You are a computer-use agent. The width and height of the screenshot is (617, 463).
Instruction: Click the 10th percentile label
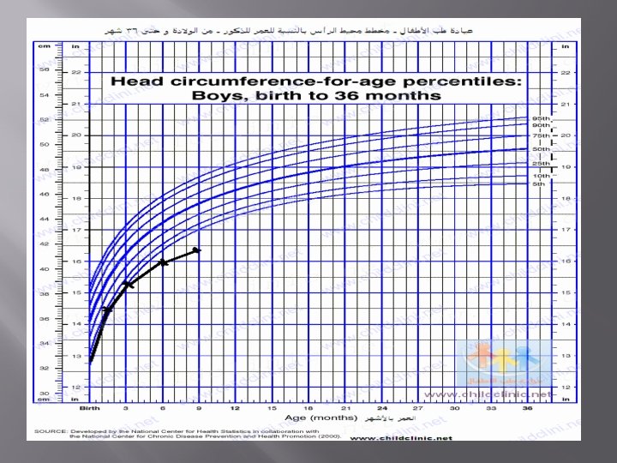(541, 176)
